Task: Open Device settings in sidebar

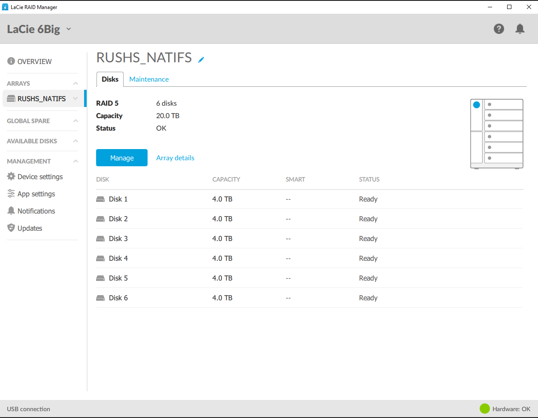Action: point(40,177)
